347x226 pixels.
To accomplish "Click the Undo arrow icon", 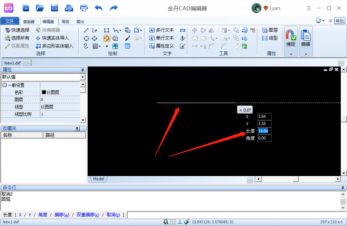I will pos(99,8).
